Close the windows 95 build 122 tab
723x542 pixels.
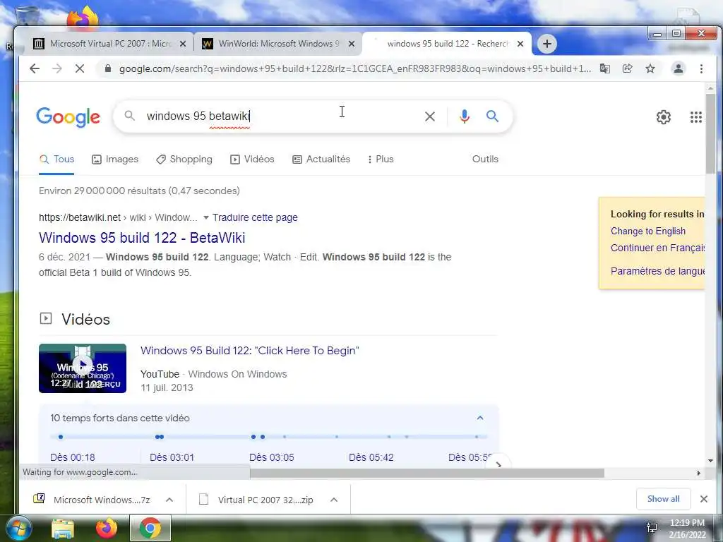click(520, 44)
